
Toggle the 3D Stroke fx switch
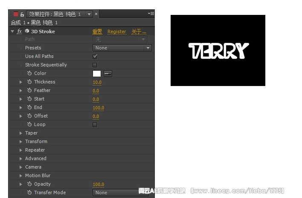tap(19, 31)
